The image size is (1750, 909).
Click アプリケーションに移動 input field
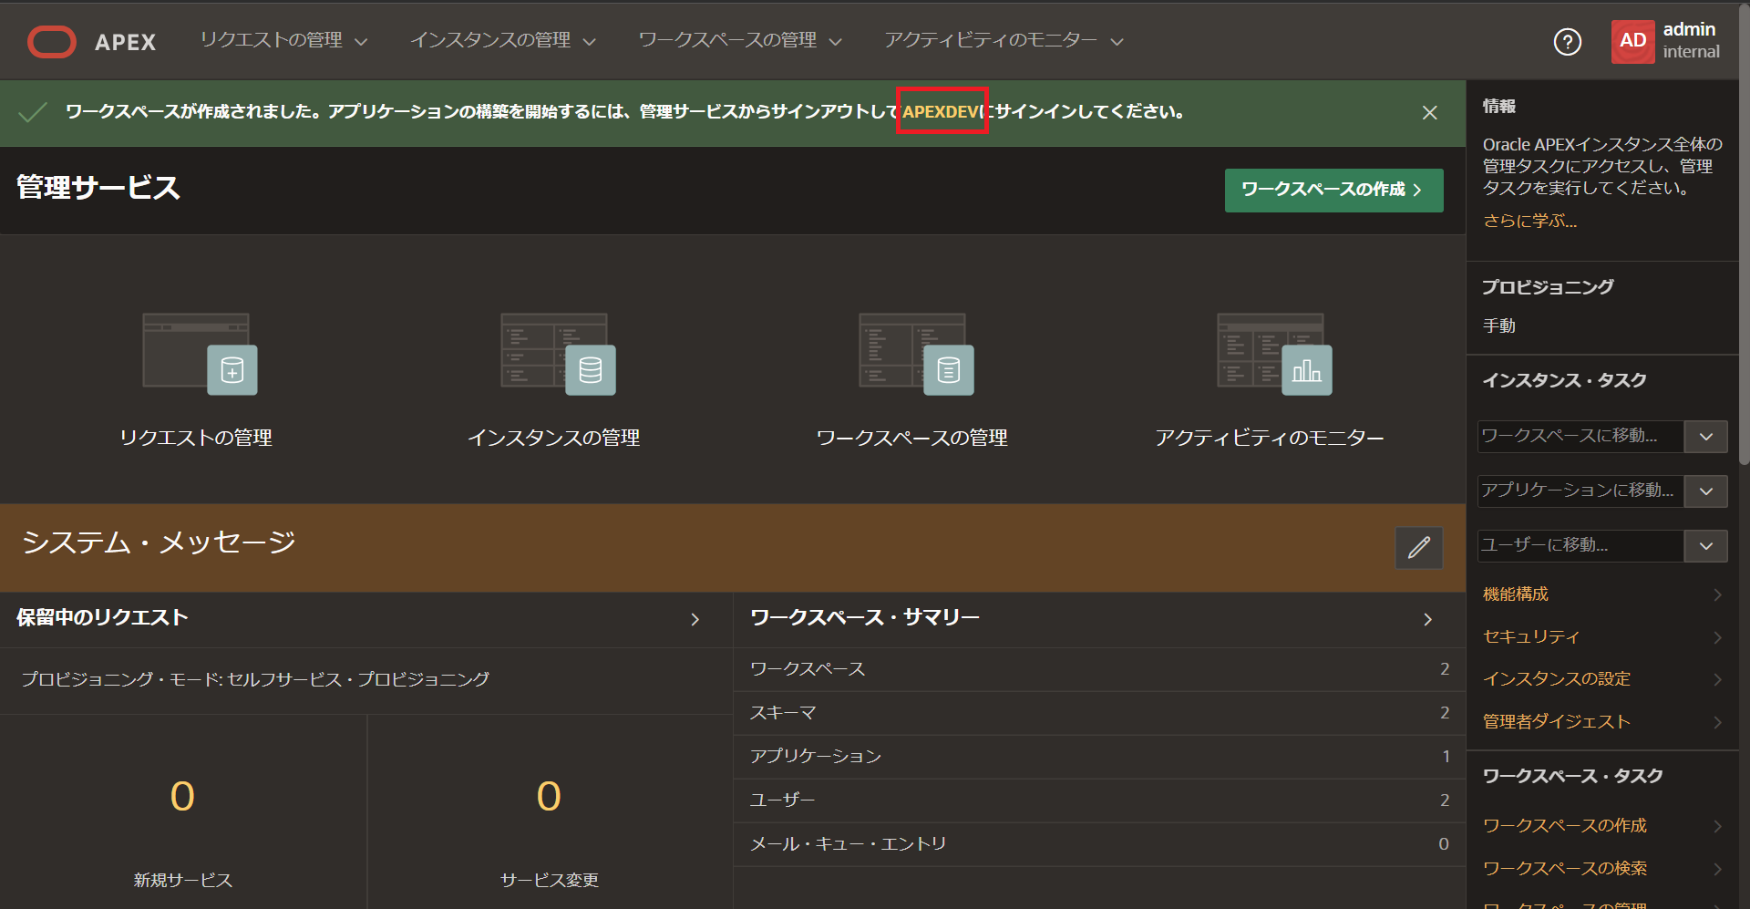1580,491
